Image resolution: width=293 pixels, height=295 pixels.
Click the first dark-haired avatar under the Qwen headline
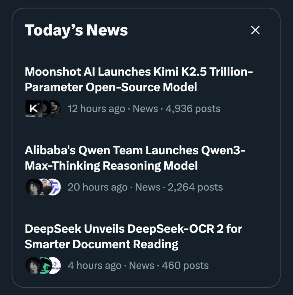[x=33, y=187]
